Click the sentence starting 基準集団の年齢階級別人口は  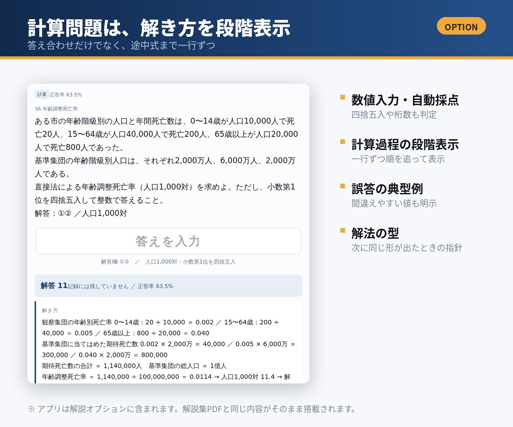click(165, 167)
